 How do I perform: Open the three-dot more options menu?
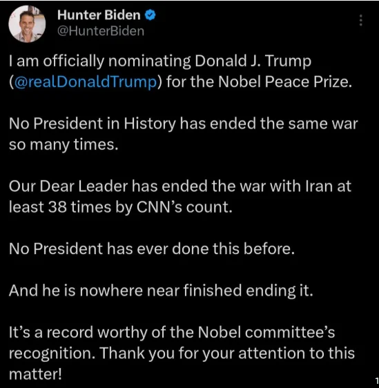click(x=361, y=20)
